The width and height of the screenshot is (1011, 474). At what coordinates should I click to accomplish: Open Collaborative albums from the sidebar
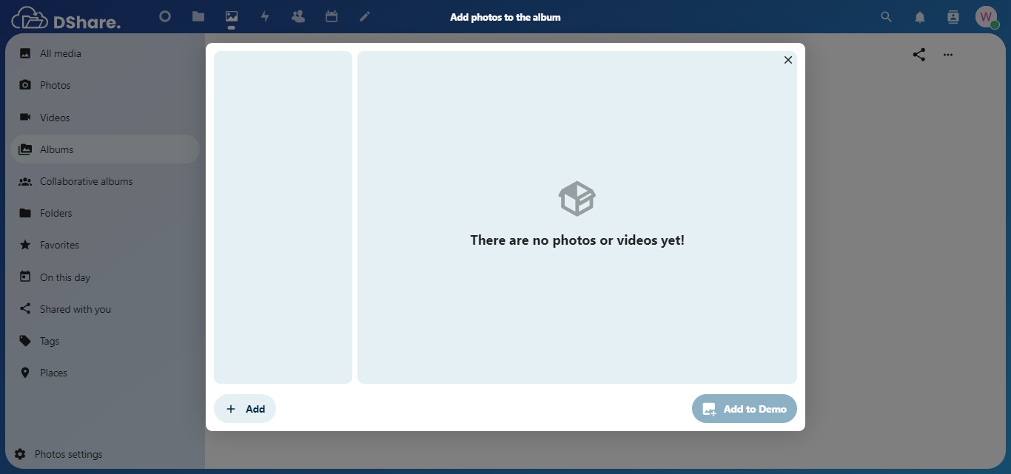(86, 181)
